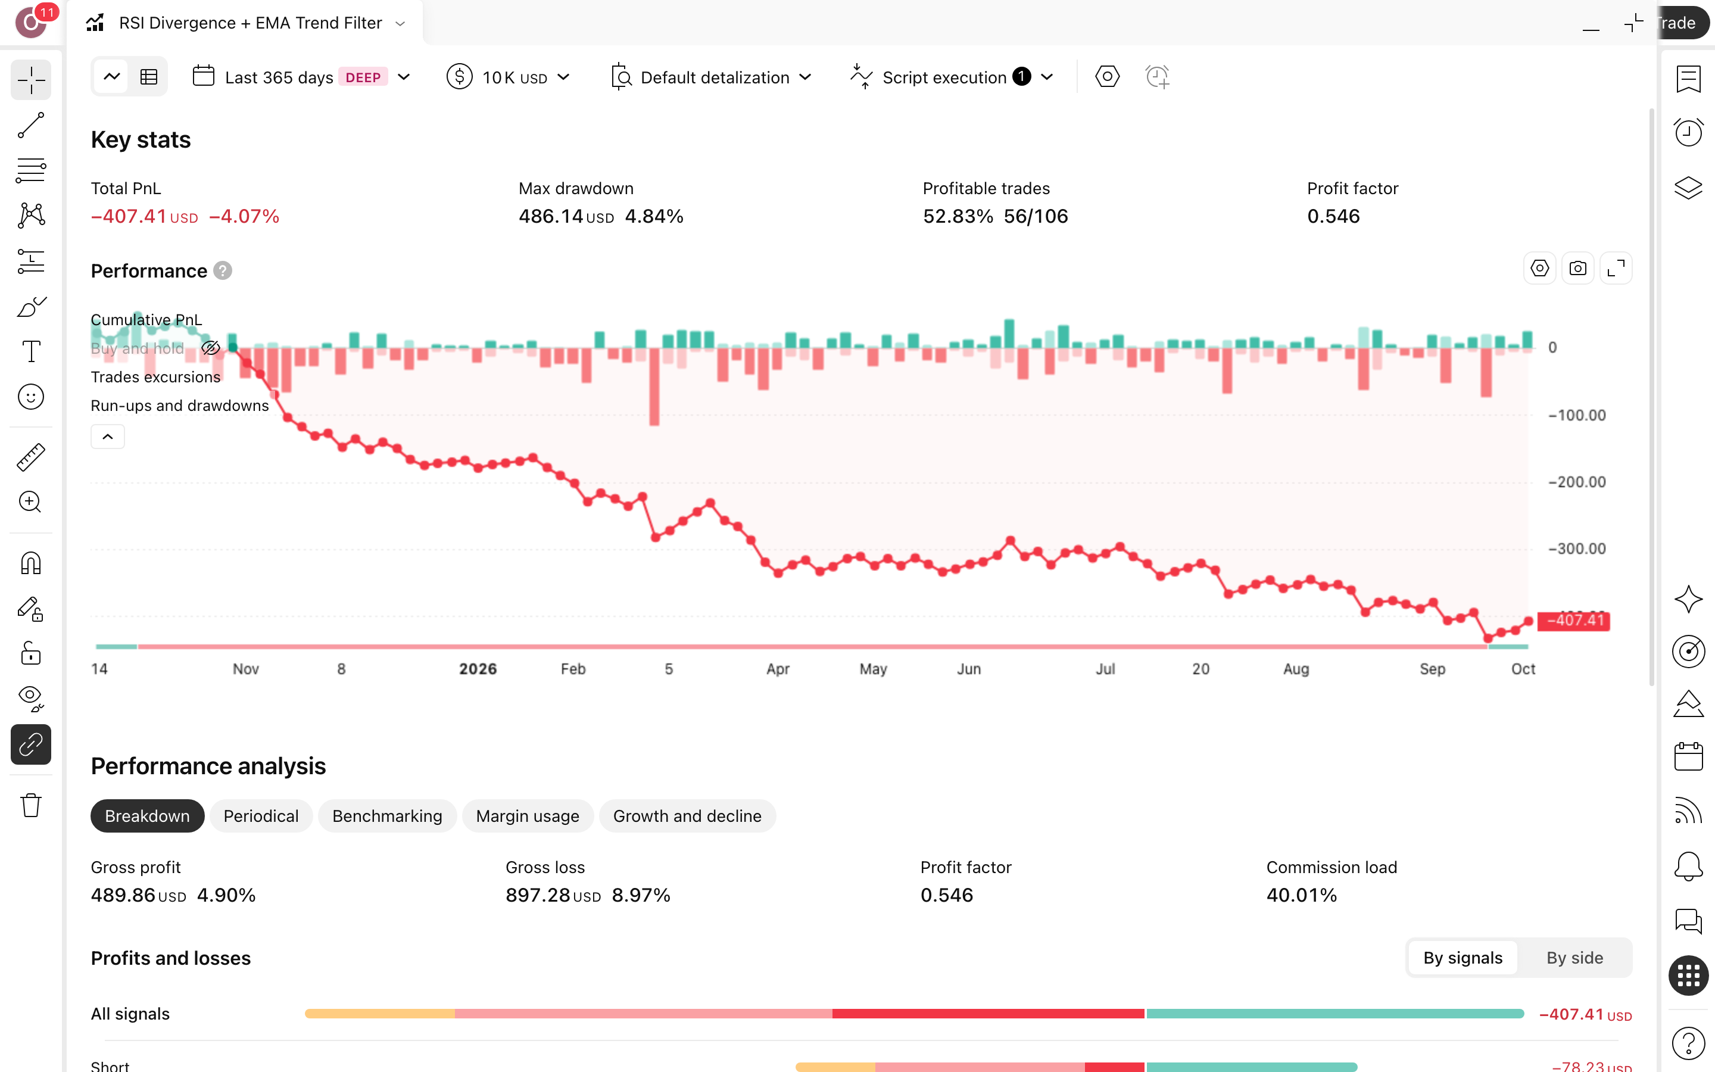Screen dimensions: 1715x1072
Task: Click the -407.41 price label on axis
Action: click(x=1573, y=621)
